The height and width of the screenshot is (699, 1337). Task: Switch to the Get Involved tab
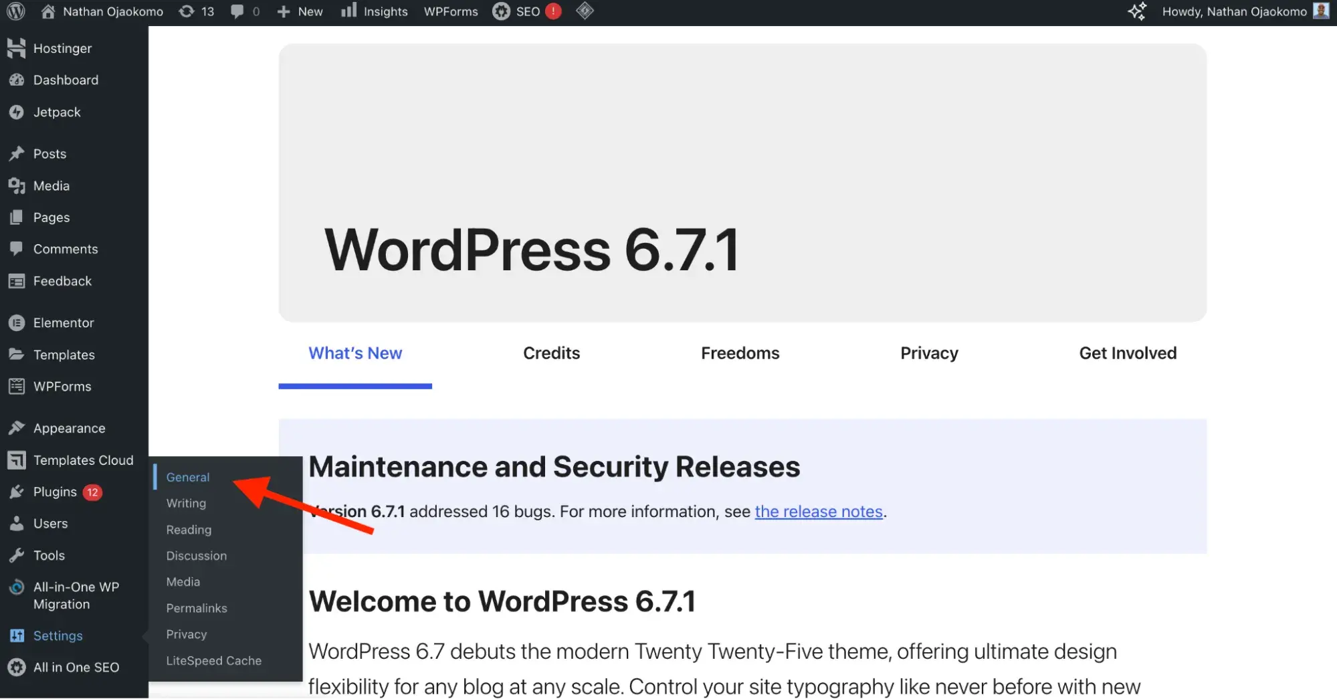click(1128, 353)
